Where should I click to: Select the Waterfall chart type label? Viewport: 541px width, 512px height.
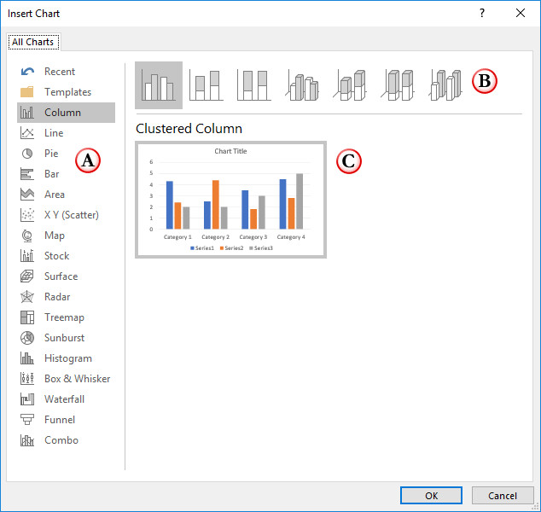65,399
